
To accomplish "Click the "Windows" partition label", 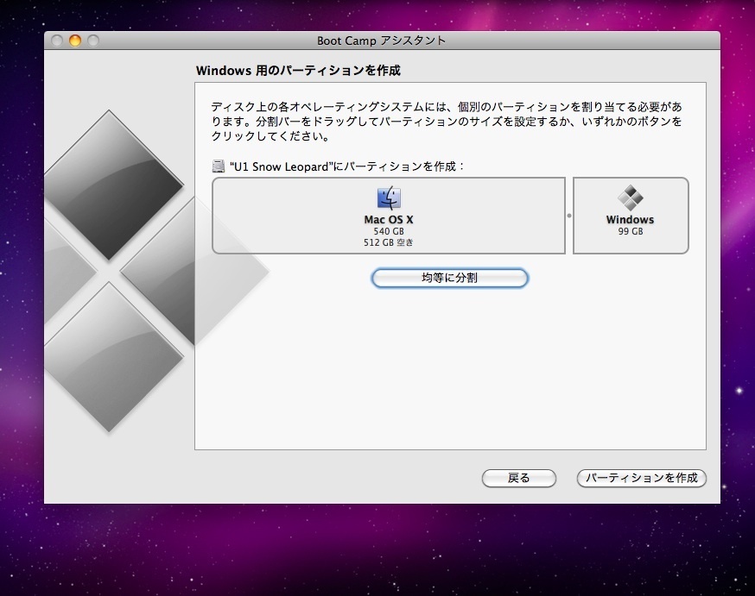I will pyautogui.click(x=631, y=220).
